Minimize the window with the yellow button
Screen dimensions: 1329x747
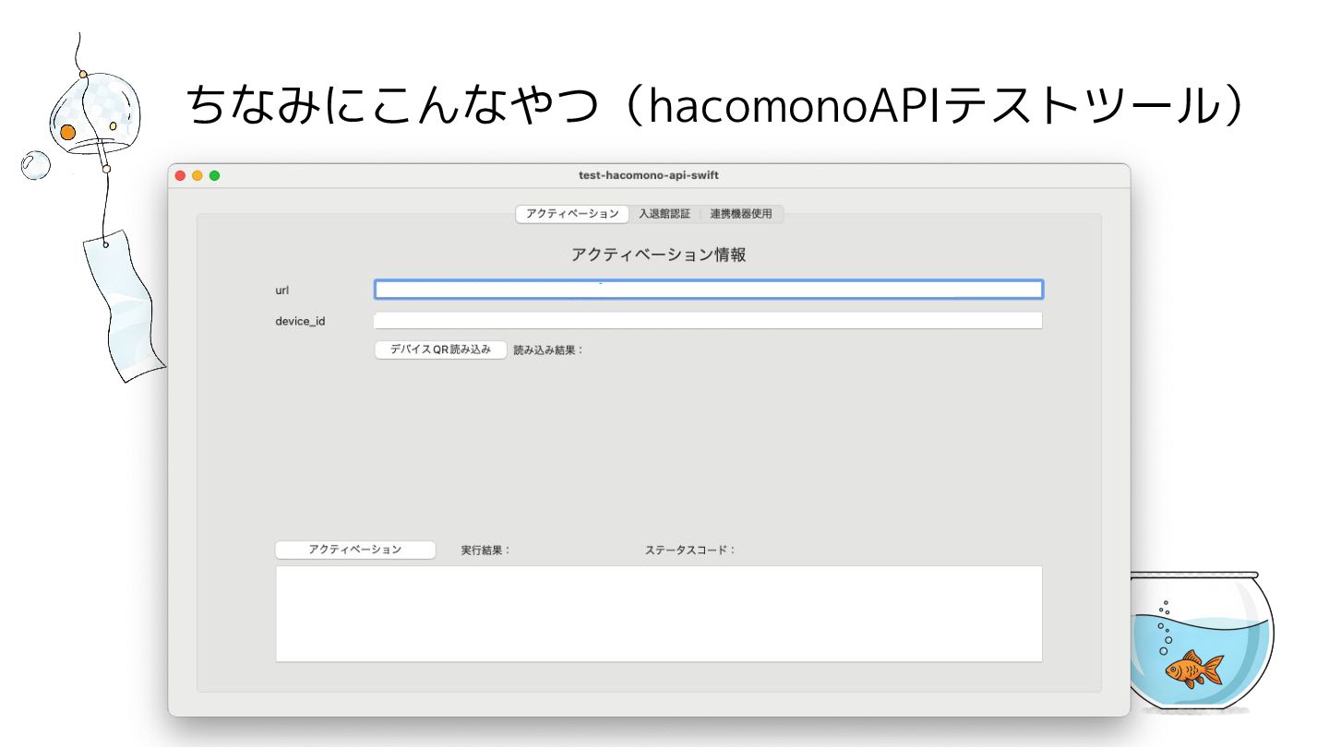point(198,175)
